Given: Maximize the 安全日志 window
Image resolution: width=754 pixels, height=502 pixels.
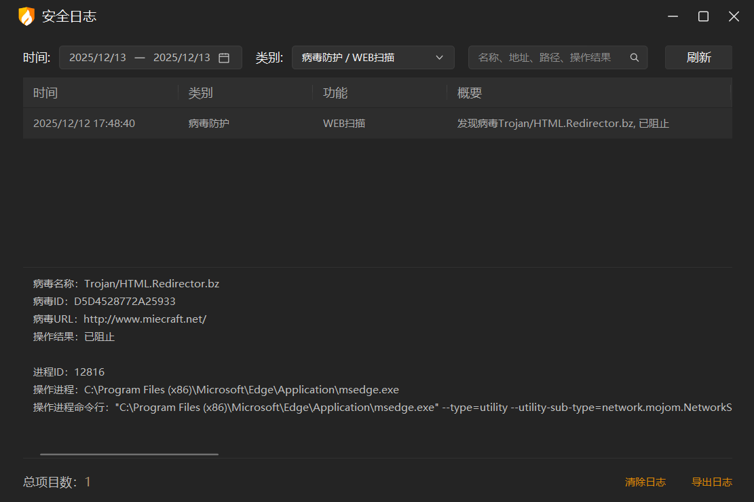Looking at the screenshot, I should 703,16.
